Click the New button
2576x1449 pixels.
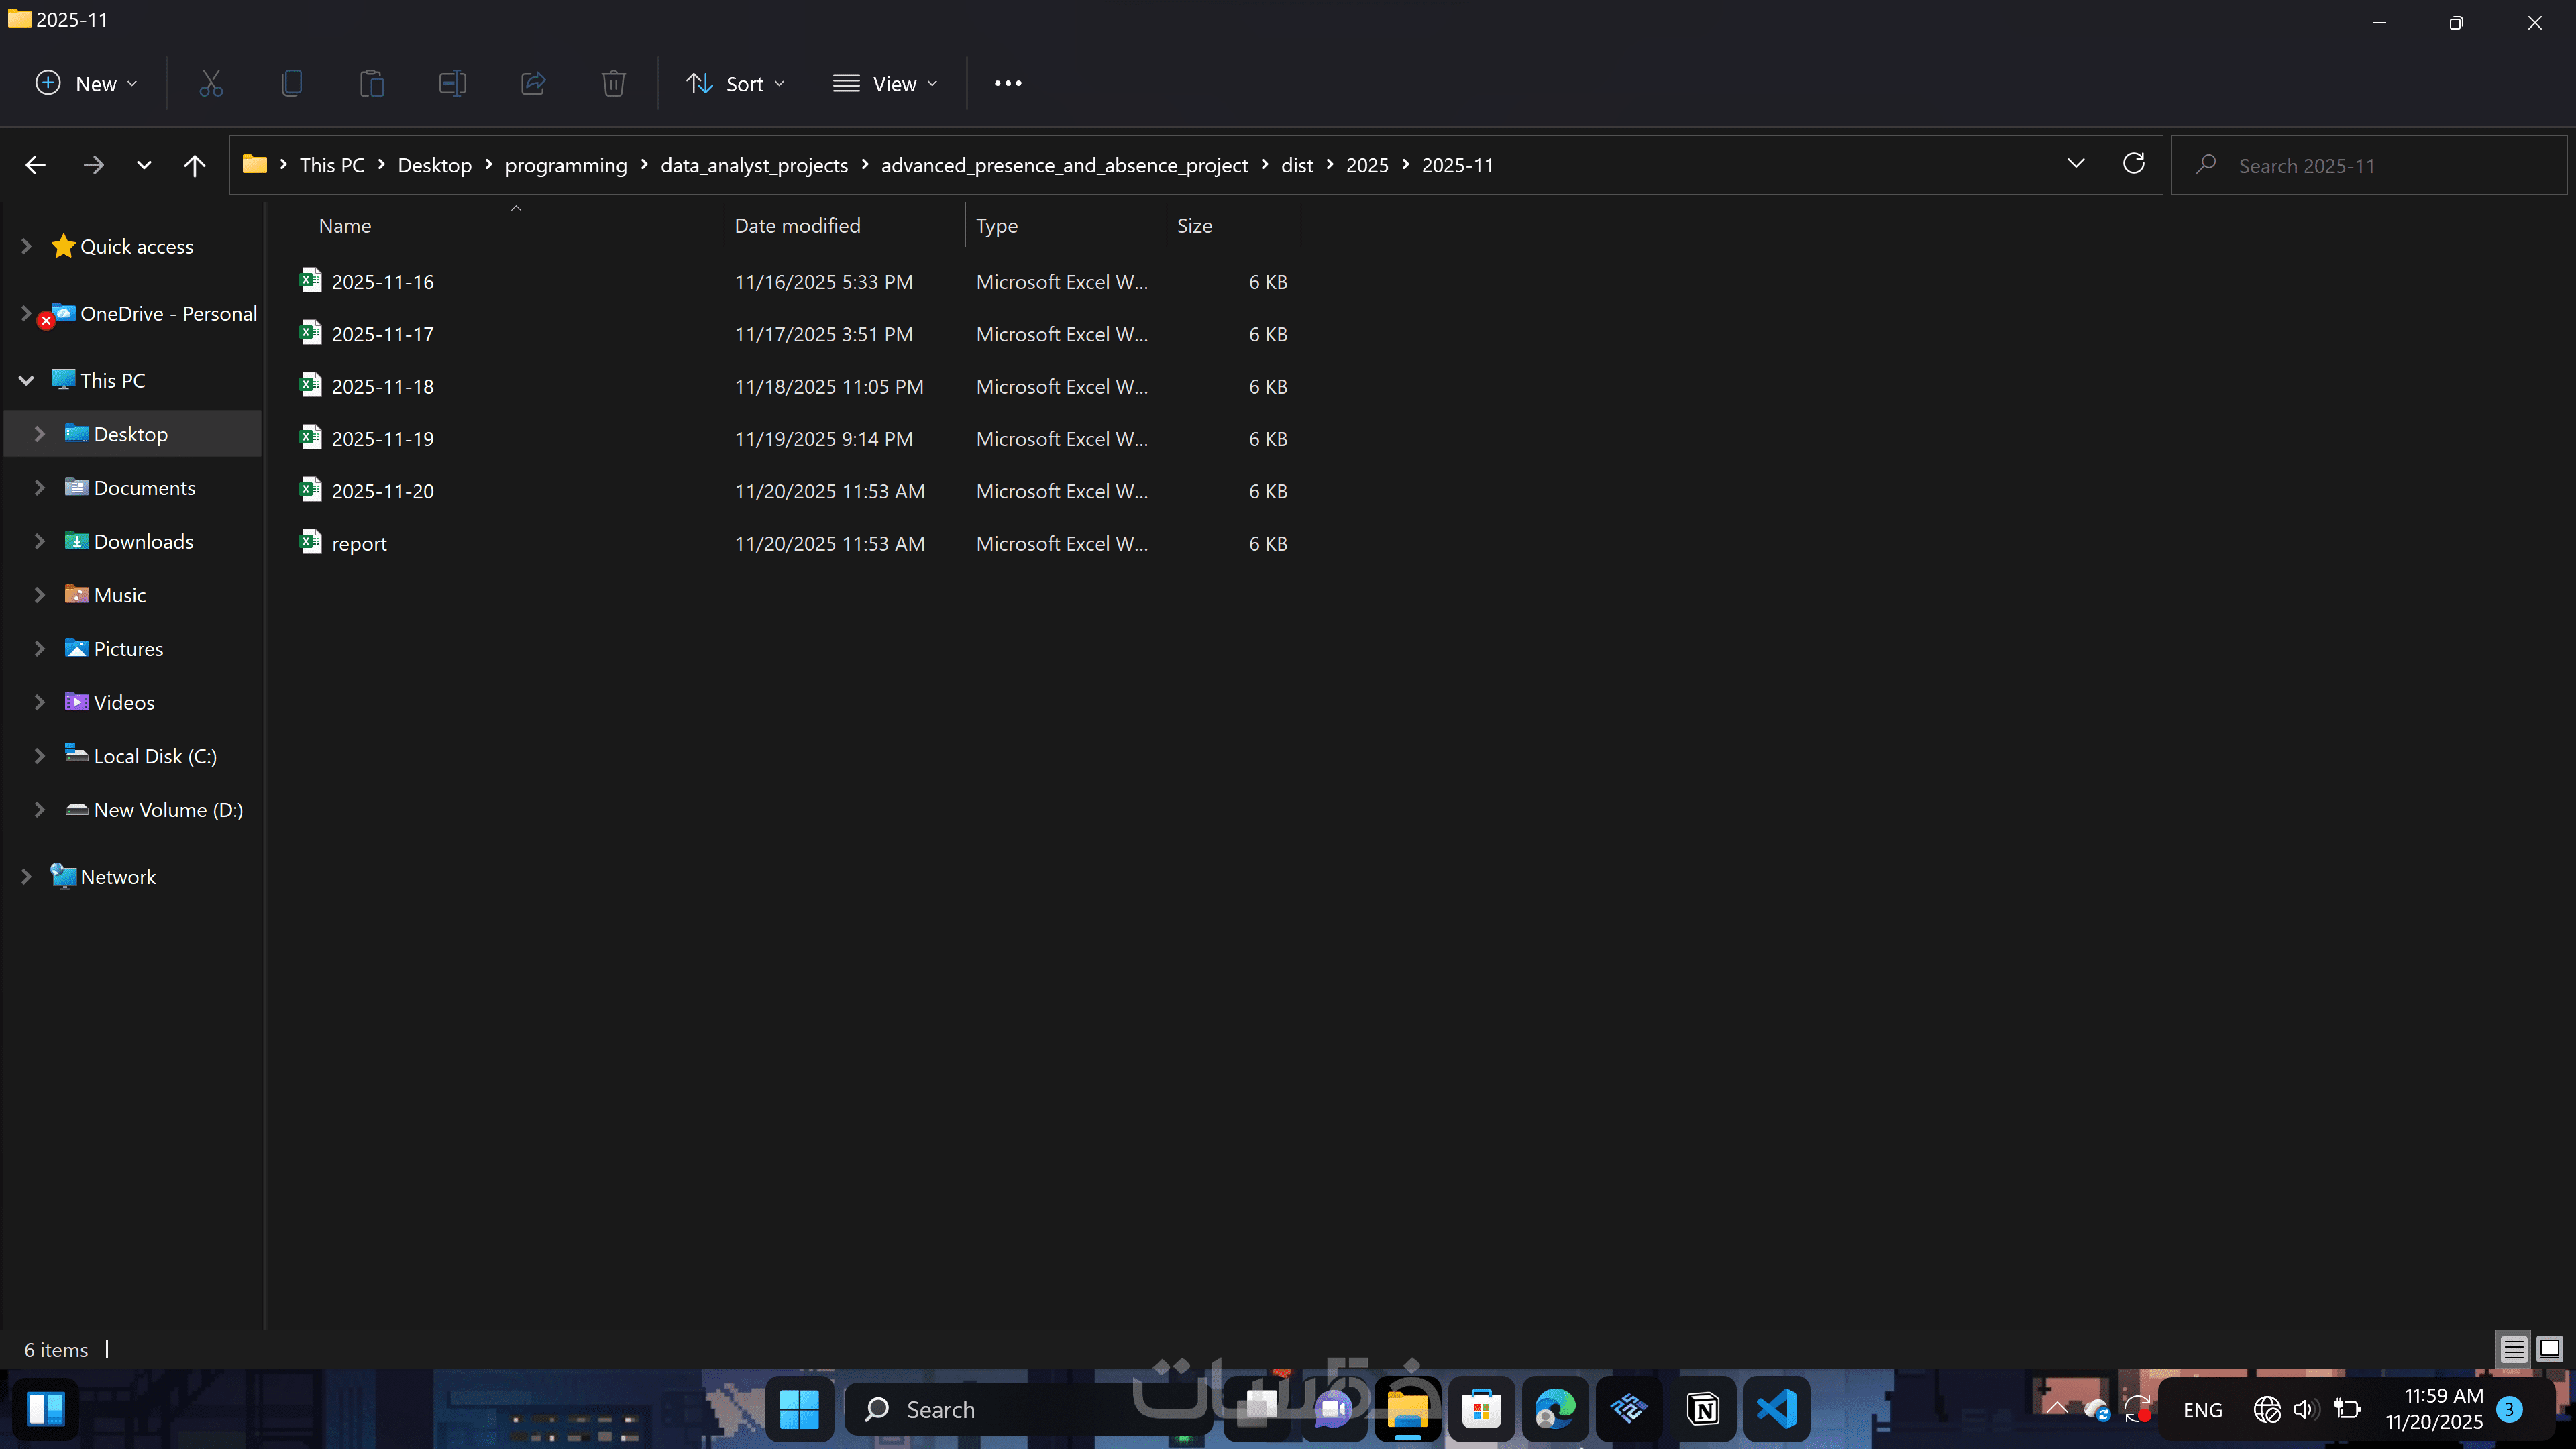tap(86, 84)
